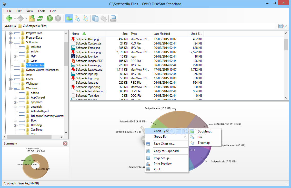Click the Print Preview magnifier icon

click(x=148, y=164)
